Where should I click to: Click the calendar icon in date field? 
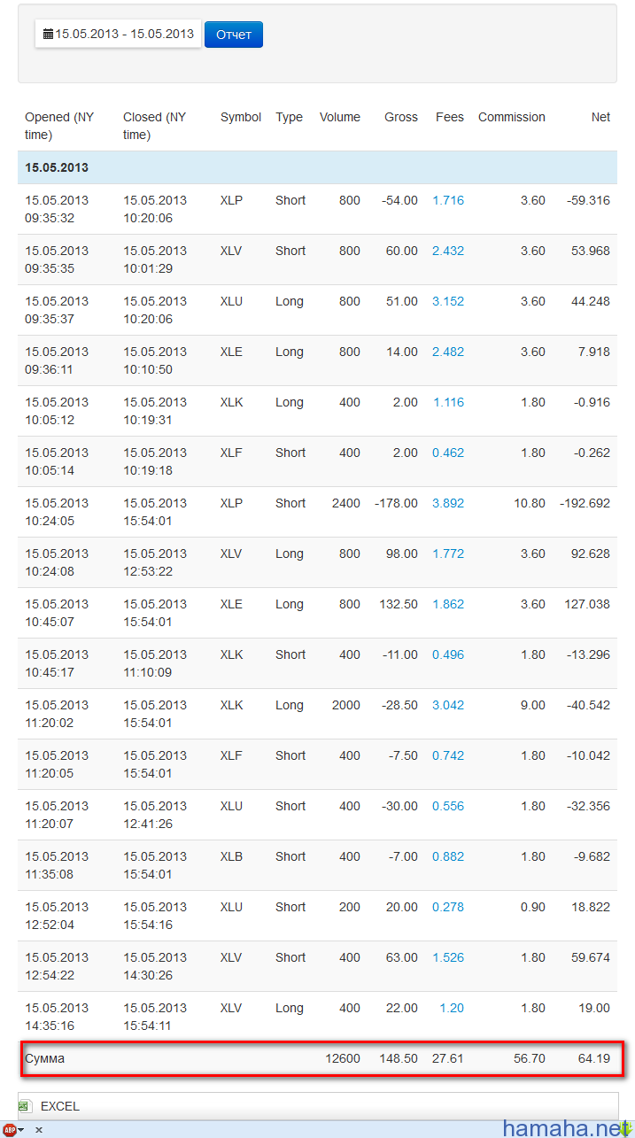click(48, 35)
